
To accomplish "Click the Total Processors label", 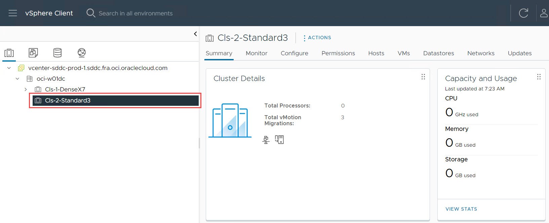I will (287, 105).
